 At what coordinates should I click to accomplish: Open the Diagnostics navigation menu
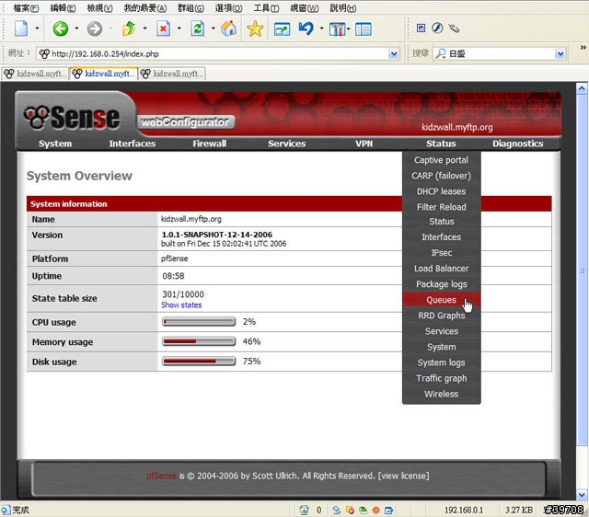pyautogui.click(x=517, y=144)
